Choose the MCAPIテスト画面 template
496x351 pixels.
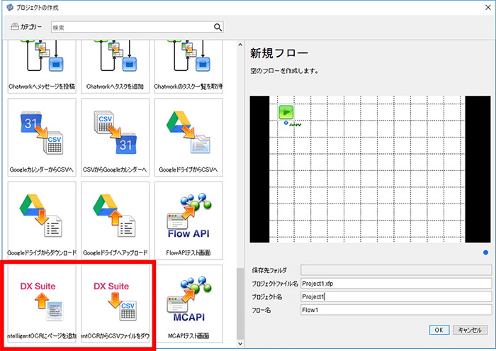pyautogui.click(x=188, y=303)
